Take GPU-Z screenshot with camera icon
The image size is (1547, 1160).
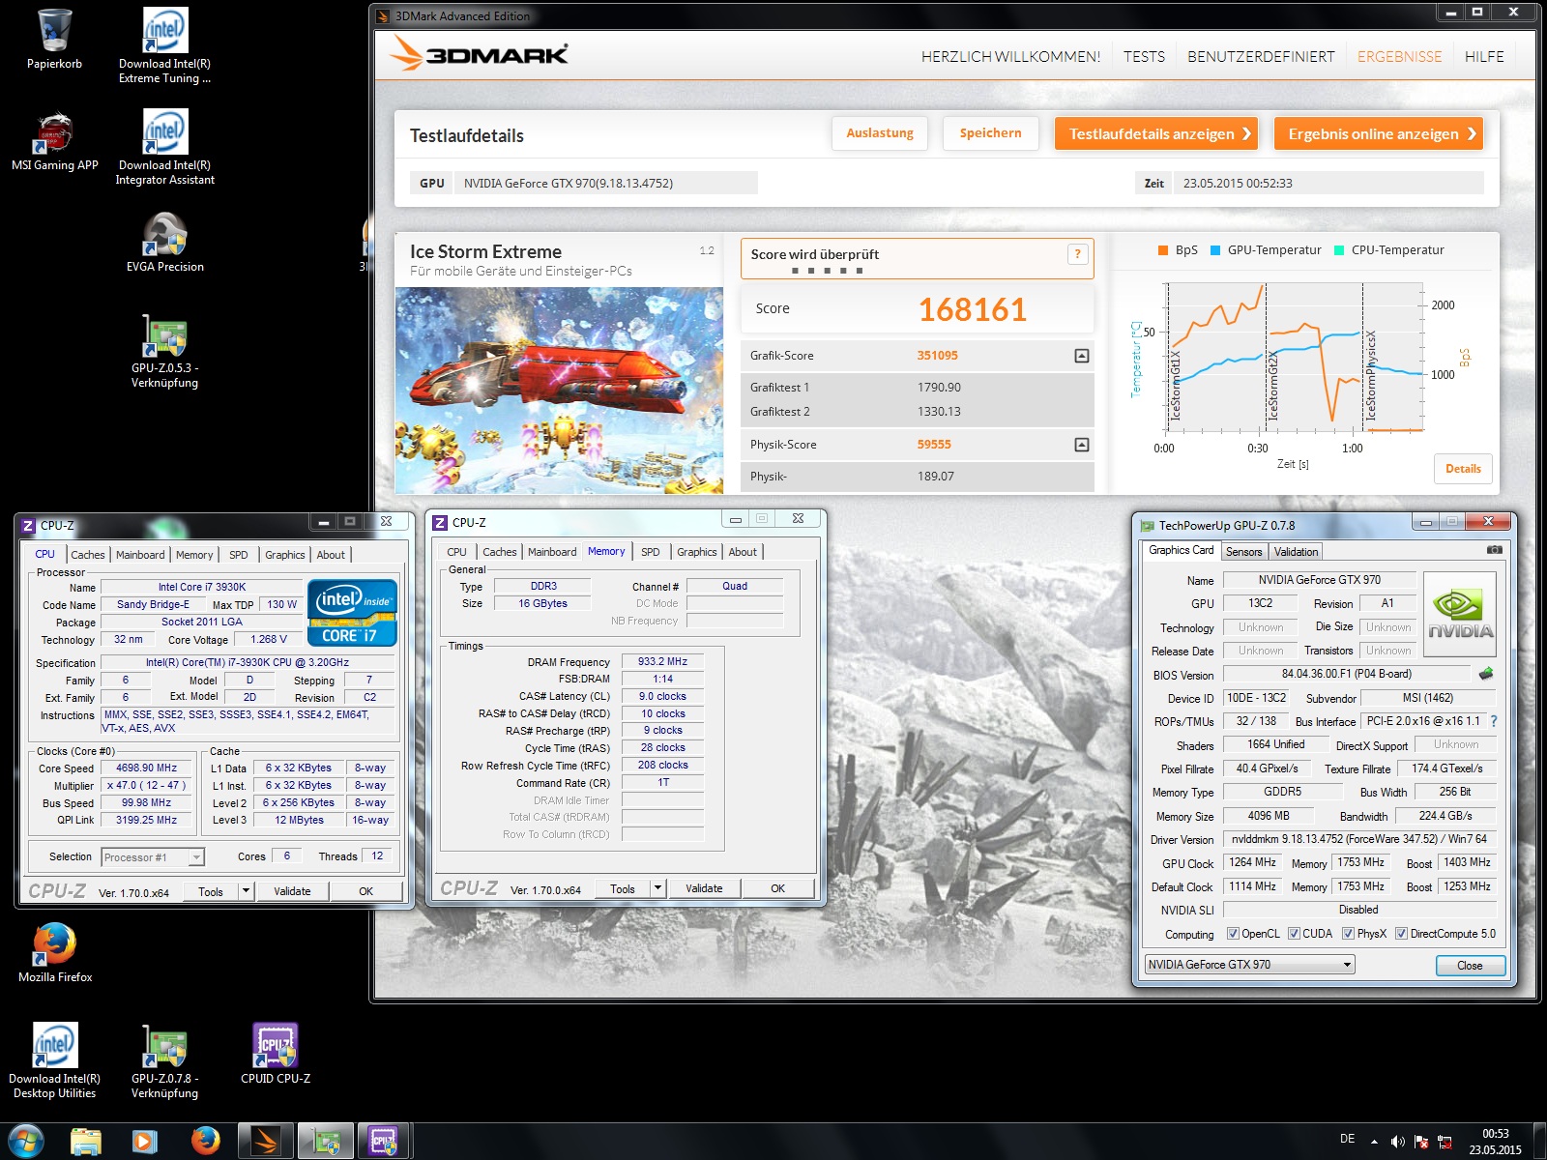tap(1494, 550)
